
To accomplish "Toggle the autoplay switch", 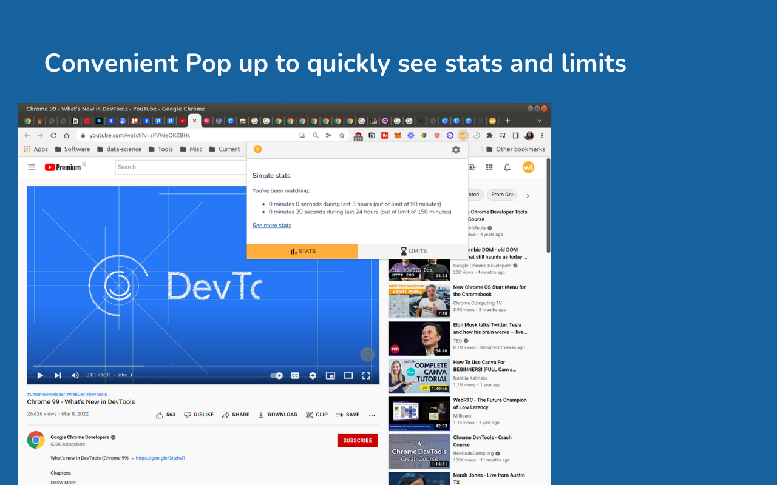I will point(277,375).
